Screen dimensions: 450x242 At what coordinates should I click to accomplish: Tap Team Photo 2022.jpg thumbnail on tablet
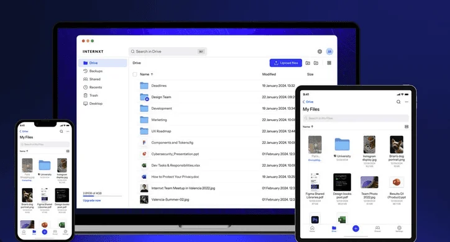pyautogui.click(x=369, y=182)
